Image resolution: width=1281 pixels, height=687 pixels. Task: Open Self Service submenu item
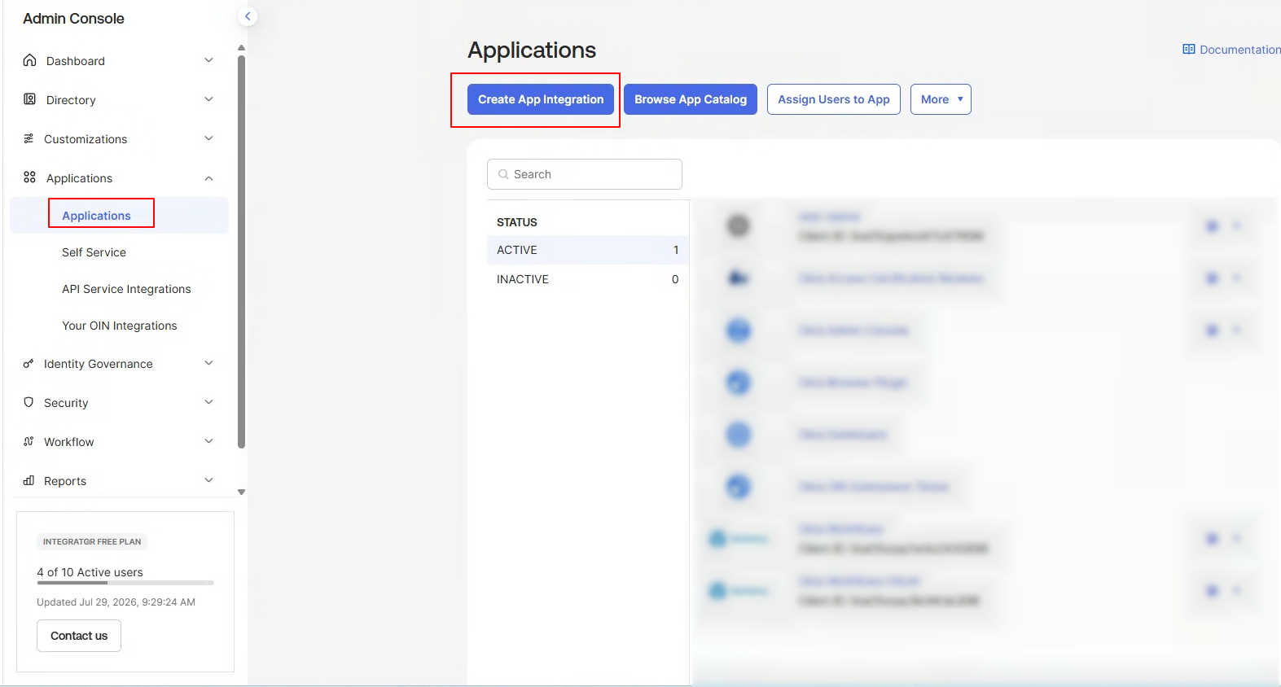pos(94,252)
